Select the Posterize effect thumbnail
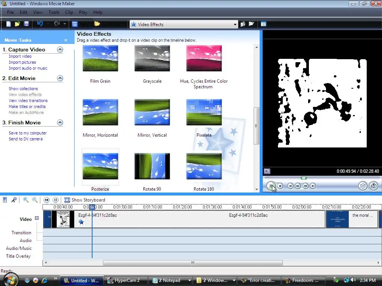 click(100, 166)
